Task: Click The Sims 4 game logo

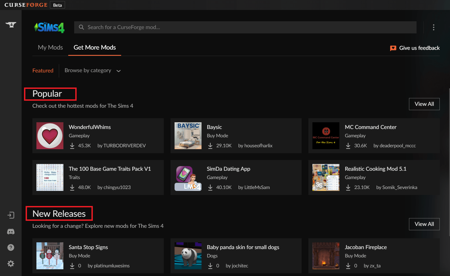Action: pyautogui.click(x=49, y=27)
